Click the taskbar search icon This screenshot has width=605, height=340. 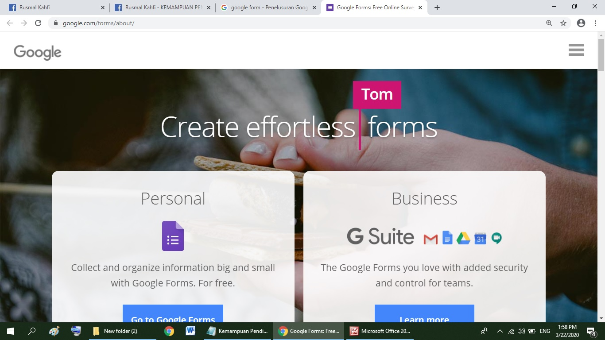point(32,331)
